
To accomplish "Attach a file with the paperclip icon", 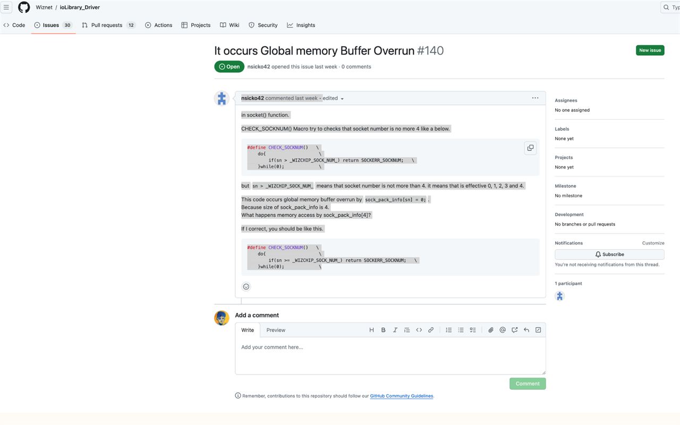I will [491, 330].
